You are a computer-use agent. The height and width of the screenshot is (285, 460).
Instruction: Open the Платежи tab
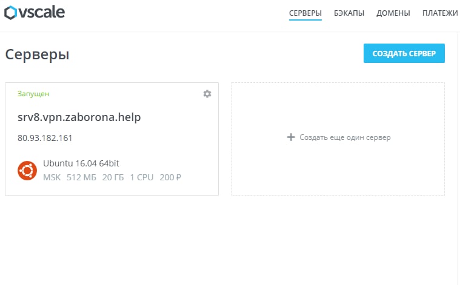coord(440,13)
